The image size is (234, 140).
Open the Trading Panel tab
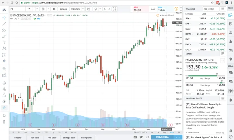click(86, 138)
